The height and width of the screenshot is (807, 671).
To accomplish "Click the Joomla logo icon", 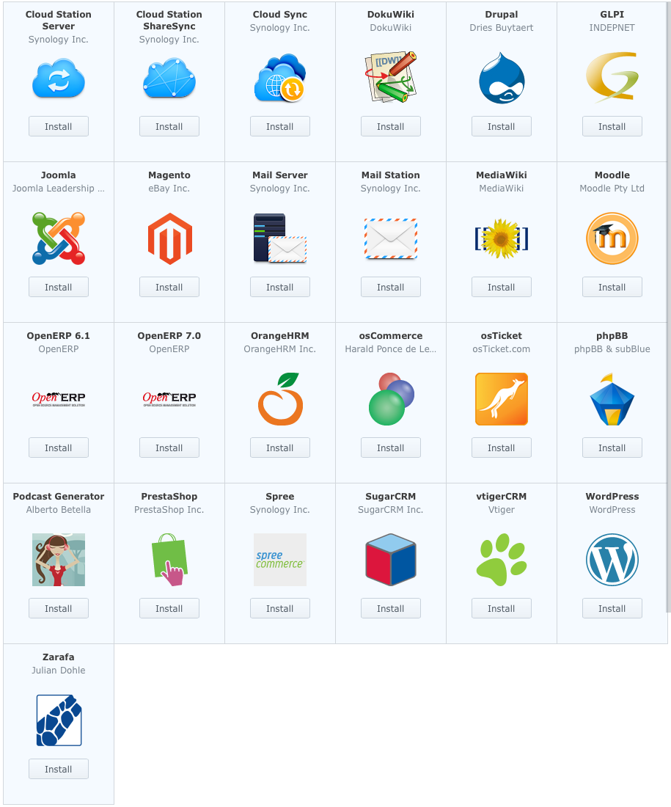I will click(x=59, y=238).
